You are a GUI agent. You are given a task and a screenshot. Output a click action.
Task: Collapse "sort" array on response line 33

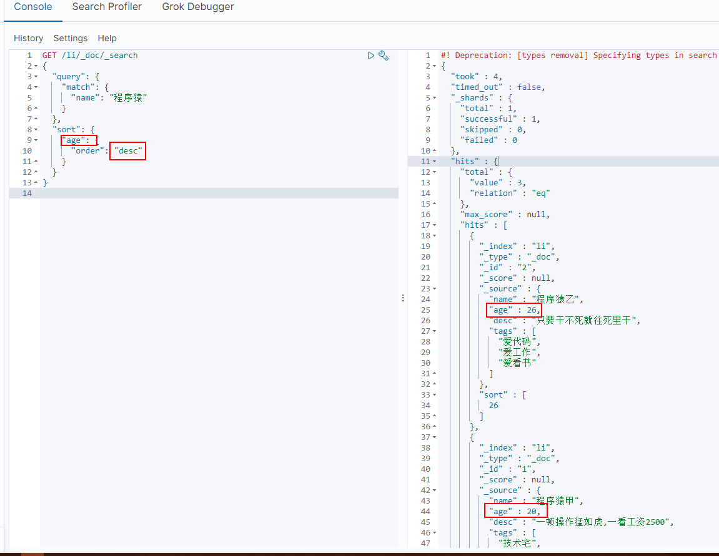click(435, 395)
